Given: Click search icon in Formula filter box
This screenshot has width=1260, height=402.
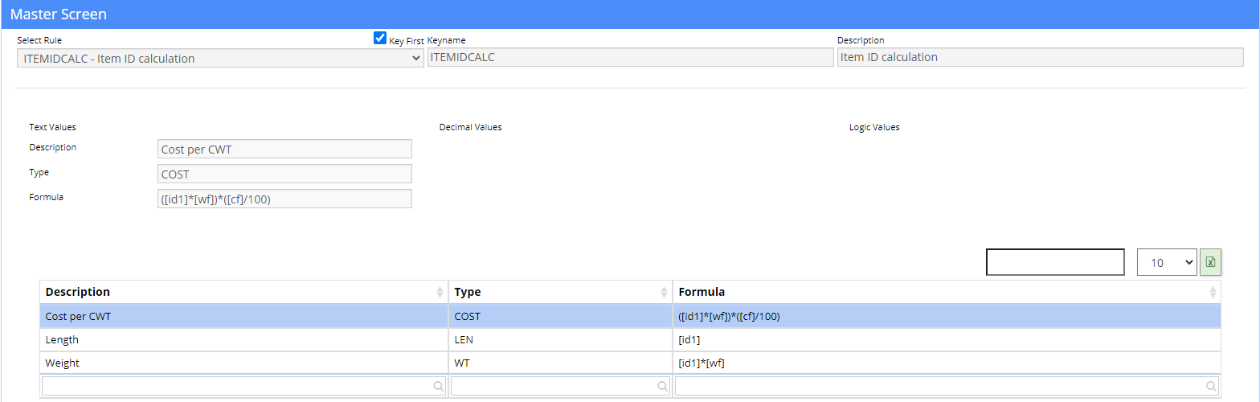Looking at the screenshot, I should (x=1211, y=387).
